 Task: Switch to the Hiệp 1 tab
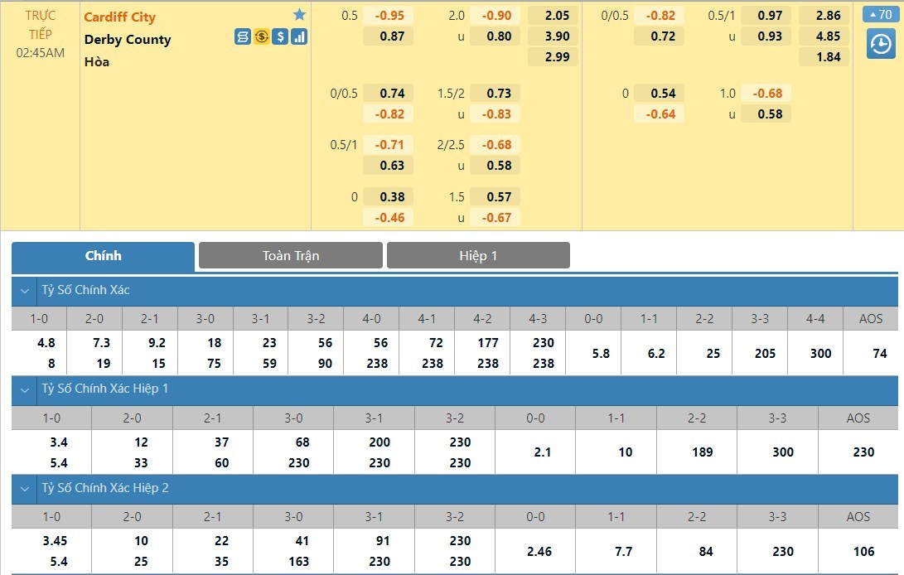(x=479, y=255)
